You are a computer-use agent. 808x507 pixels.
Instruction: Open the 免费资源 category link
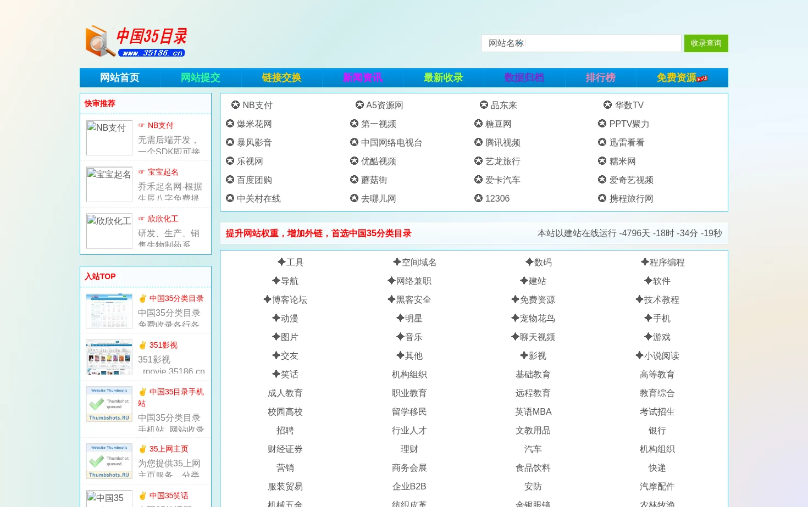[537, 299]
